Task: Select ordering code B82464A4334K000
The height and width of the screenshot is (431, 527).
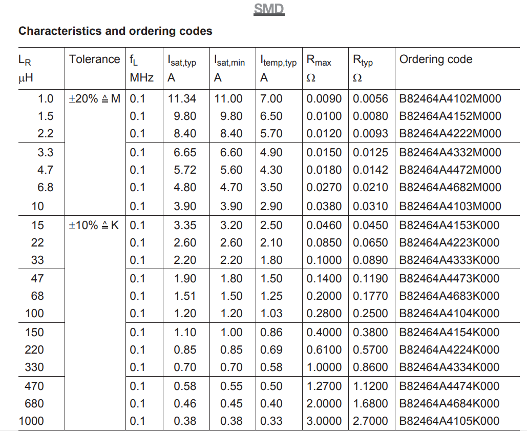Action: click(x=449, y=367)
